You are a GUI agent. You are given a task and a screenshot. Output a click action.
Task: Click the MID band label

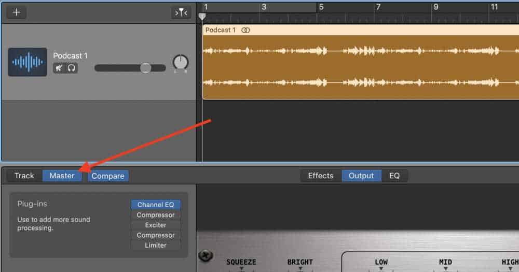(445, 262)
